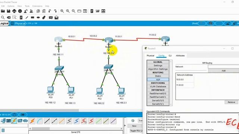The image size is (239, 134).
Task: Click the Custom Devices Dialog icon
Action: point(85,11)
